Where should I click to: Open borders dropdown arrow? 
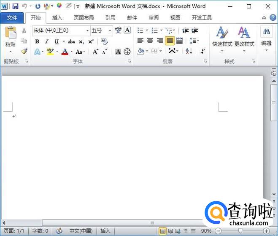[x=161, y=51]
